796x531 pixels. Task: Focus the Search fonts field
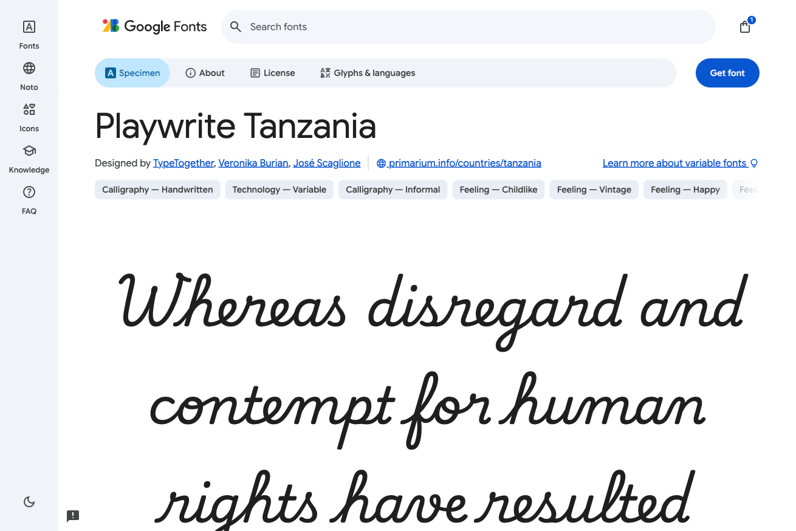tap(468, 27)
